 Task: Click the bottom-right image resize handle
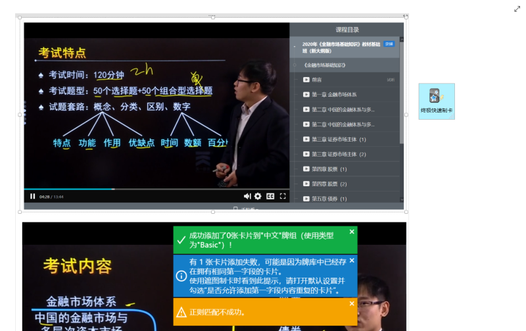(406, 212)
